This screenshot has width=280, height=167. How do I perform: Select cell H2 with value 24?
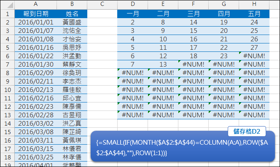tap(254, 22)
